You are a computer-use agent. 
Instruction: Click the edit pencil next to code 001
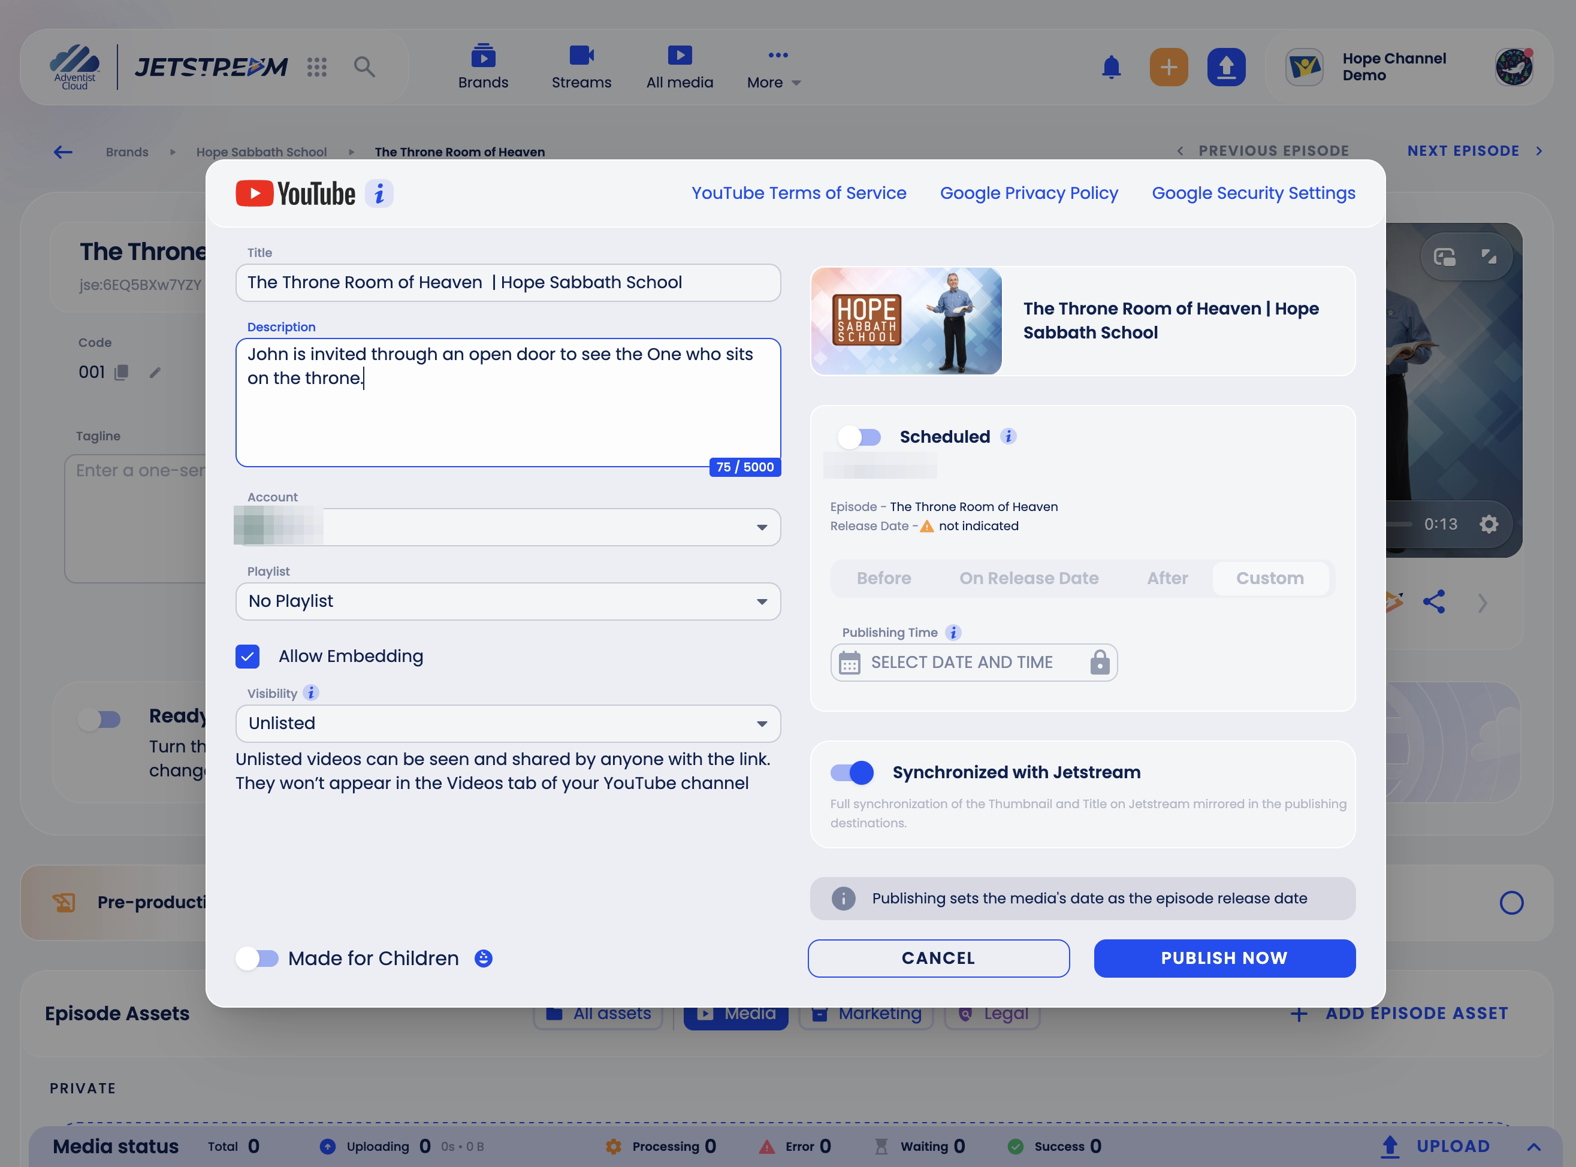pos(155,372)
